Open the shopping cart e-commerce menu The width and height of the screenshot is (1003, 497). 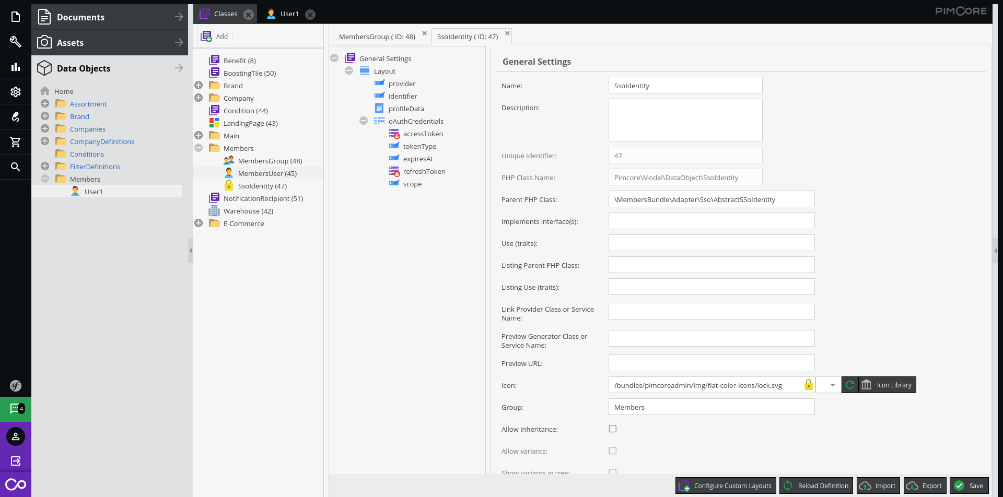click(x=16, y=142)
